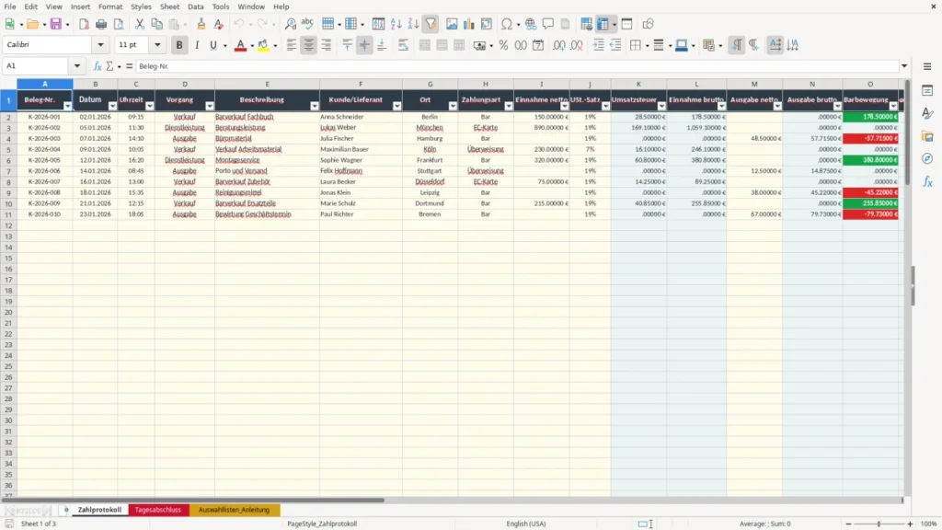Click the horizontal scrollbar
The image size is (942, 530).
(x=192, y=500)
